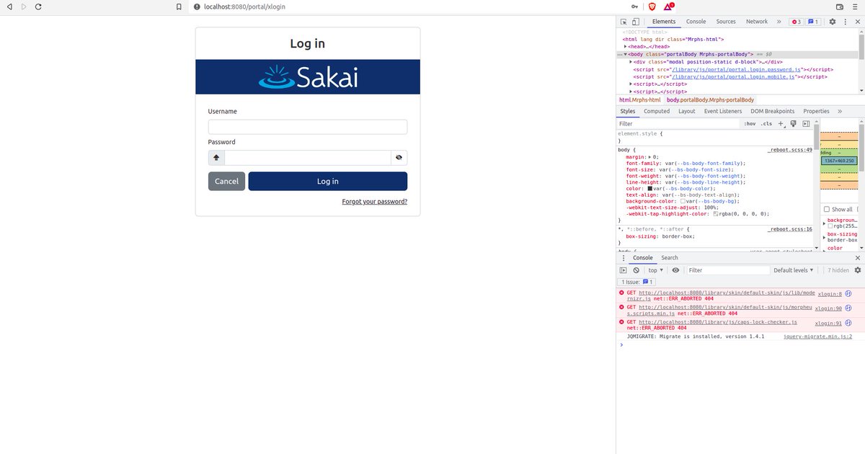865x454 pixels.
Task: Follow the Forgot your password link
Action: [375, 202]
